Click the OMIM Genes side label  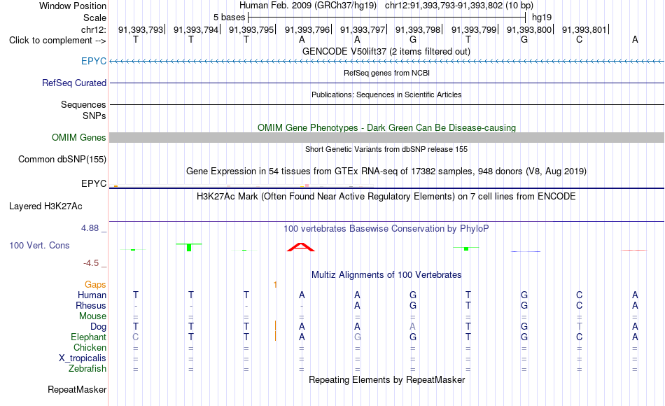click(x=79, y=137)
